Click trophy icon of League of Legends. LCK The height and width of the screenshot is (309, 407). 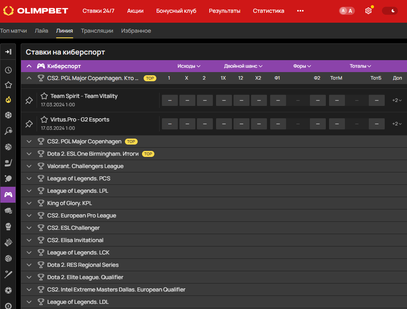point(41,252)
